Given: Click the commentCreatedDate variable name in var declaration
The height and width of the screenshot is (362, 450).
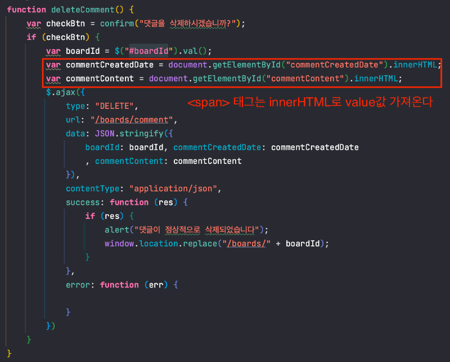Looking at the screenshot, I should point(110,65).
